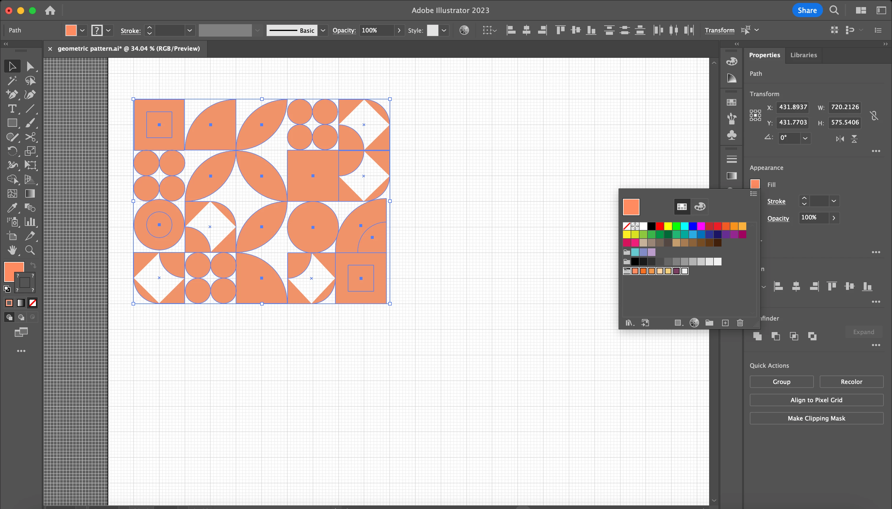Toggle constrain width and height proportions
The height and width of the screenshot is (509, 892).
pos(874,115)
